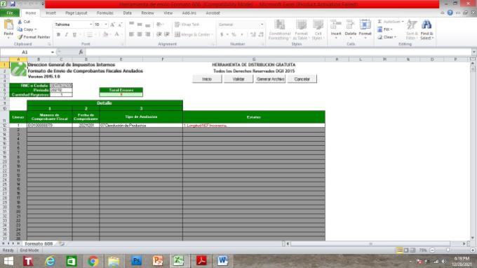Click the Generar Archivo button
The height and width of the screenshot is (268, 477).
point(270,79)
